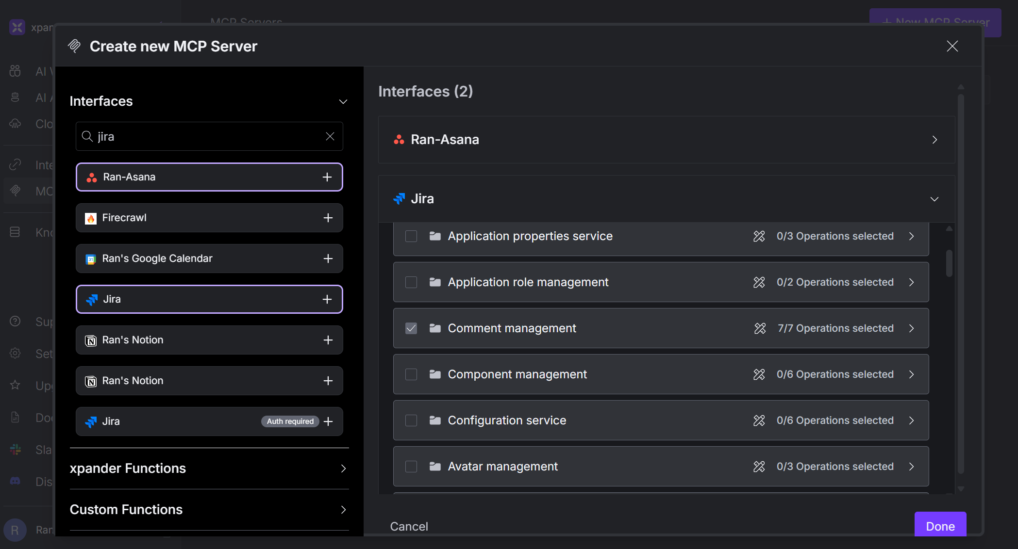Clear the jira search text
The height and width of the screenshot is (549, 1018).
pyautogui.click(x=330, y=136)
